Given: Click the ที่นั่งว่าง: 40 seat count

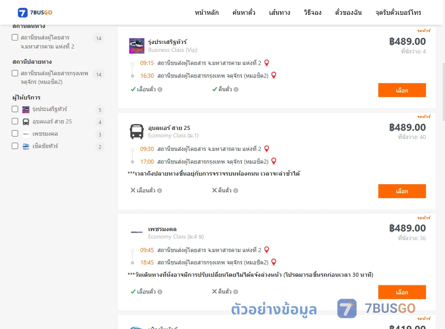Looking at the screenshot, I should tap(412, 137).
